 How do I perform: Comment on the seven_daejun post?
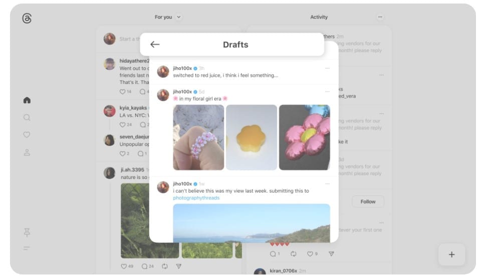coord(141,153)
